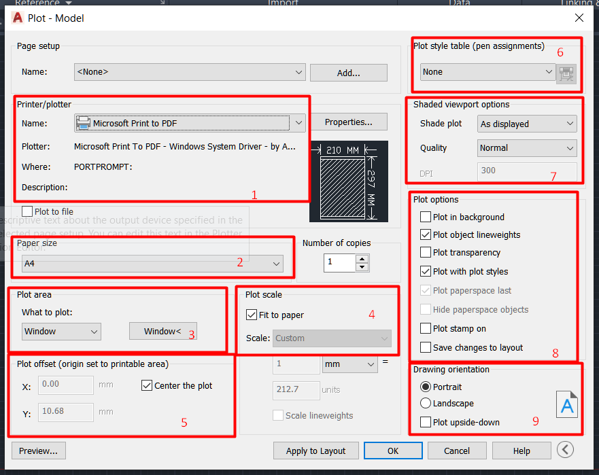Click the printer icon inside the Name field
Viewport: 599px width, 475px height.
coord(84,124)
